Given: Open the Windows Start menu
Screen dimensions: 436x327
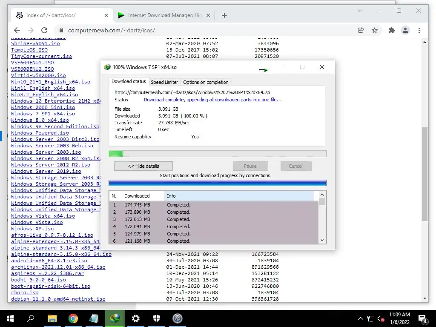Looking at the screenshot, I should 10,318.
